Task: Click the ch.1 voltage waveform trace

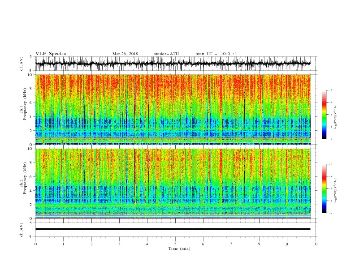Action: pos(173,64)
